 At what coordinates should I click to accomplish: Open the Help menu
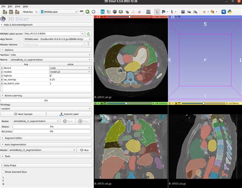point(26,7)
